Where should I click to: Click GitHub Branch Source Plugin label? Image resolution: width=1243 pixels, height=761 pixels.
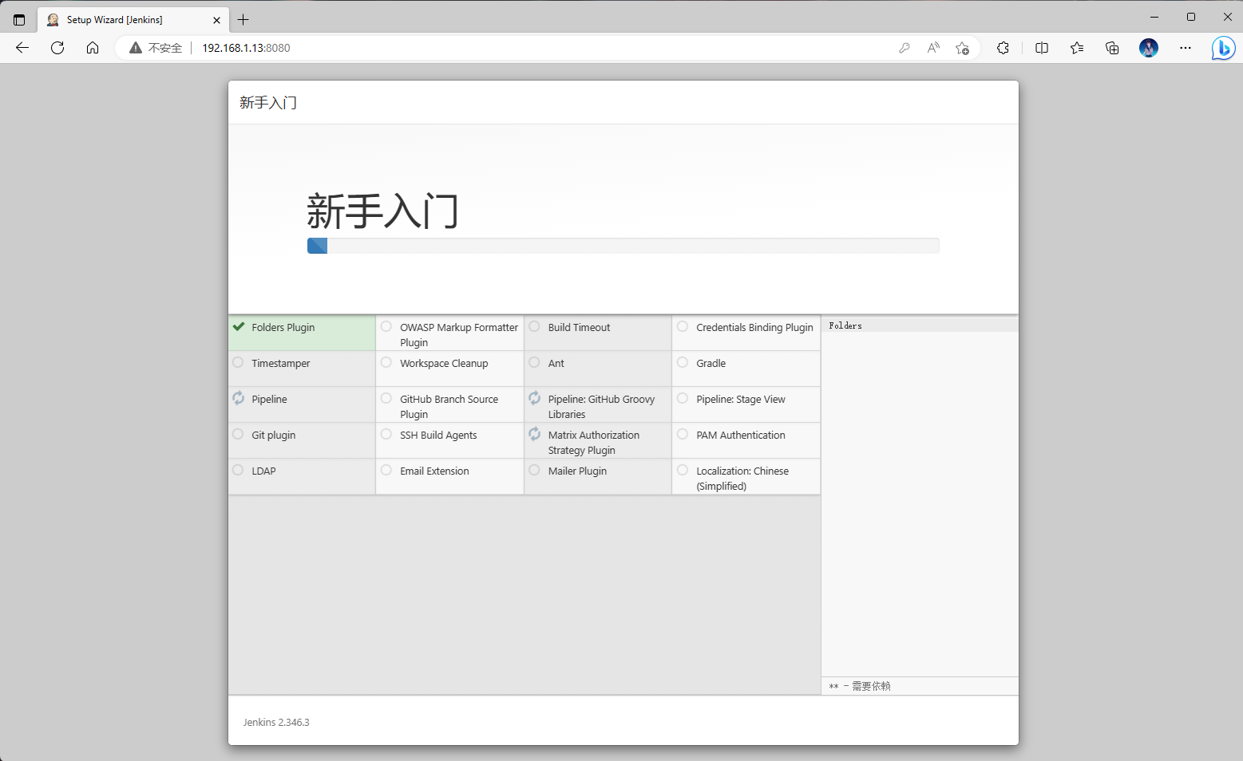coord(449,407)
